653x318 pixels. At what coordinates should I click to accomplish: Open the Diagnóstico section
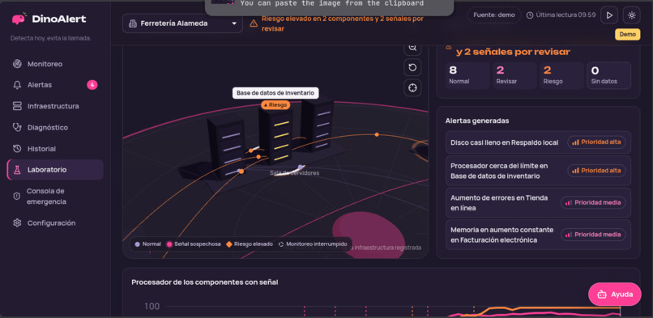55,127
